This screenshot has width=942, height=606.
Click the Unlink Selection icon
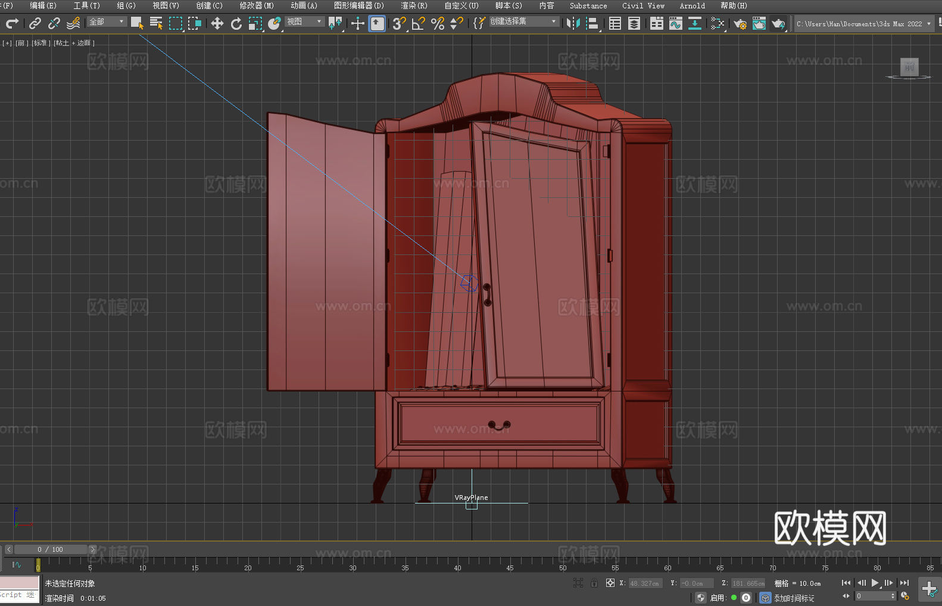54,23
